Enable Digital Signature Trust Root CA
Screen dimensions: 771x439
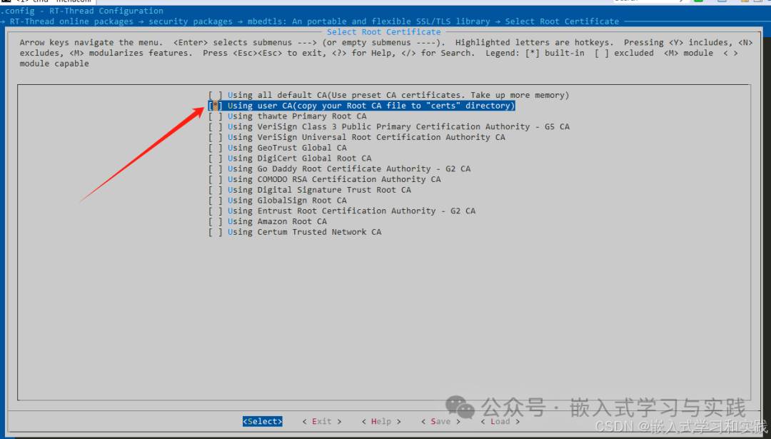click(309, 190)
